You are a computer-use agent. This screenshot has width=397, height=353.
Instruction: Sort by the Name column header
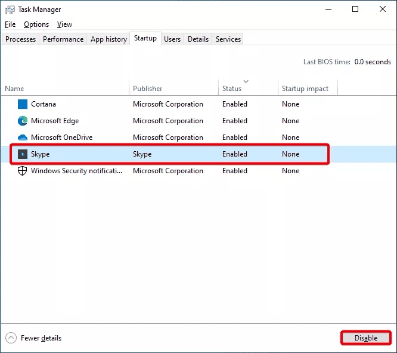point(65,88)
